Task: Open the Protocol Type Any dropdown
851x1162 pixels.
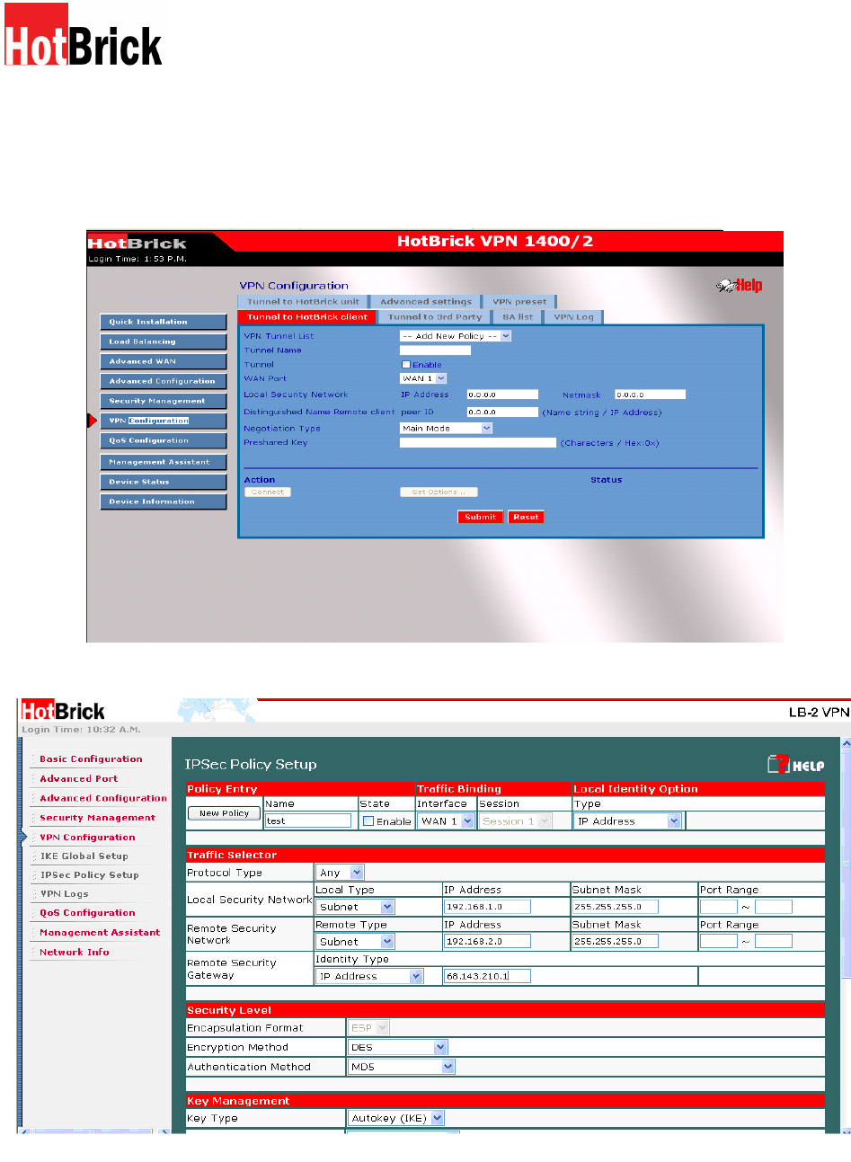Action: pos(341,873)
